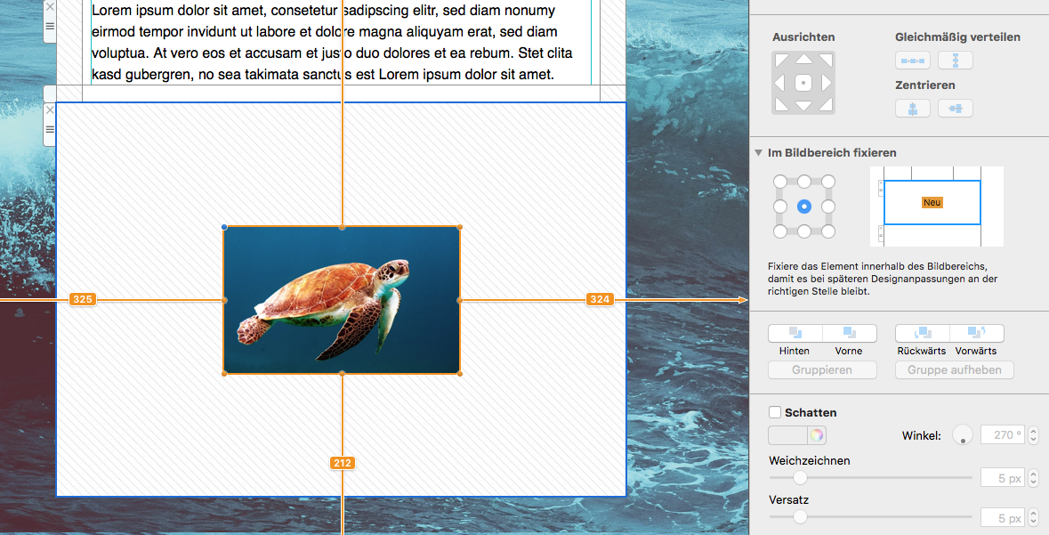
Task: Collapse the Im Bildbereich fixieren section
Action: (759, 152)
